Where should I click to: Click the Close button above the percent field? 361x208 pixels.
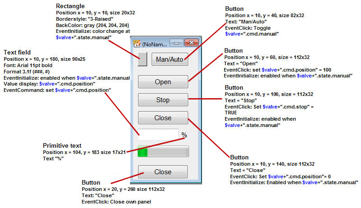click(x=163, y=118)
